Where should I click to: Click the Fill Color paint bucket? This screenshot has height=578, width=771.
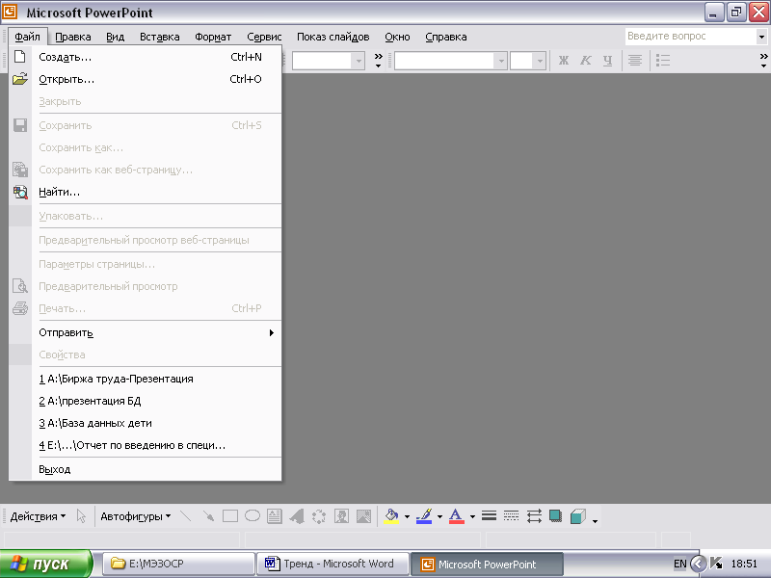391,516
